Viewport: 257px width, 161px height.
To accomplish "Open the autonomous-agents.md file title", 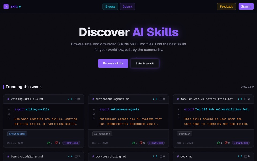I will tap(112, 99).
